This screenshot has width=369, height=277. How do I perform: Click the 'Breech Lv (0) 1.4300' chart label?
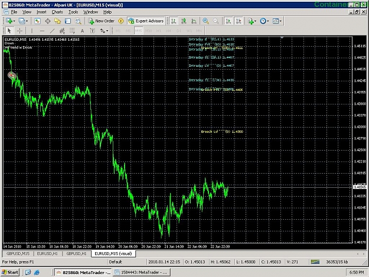[222, 132]
